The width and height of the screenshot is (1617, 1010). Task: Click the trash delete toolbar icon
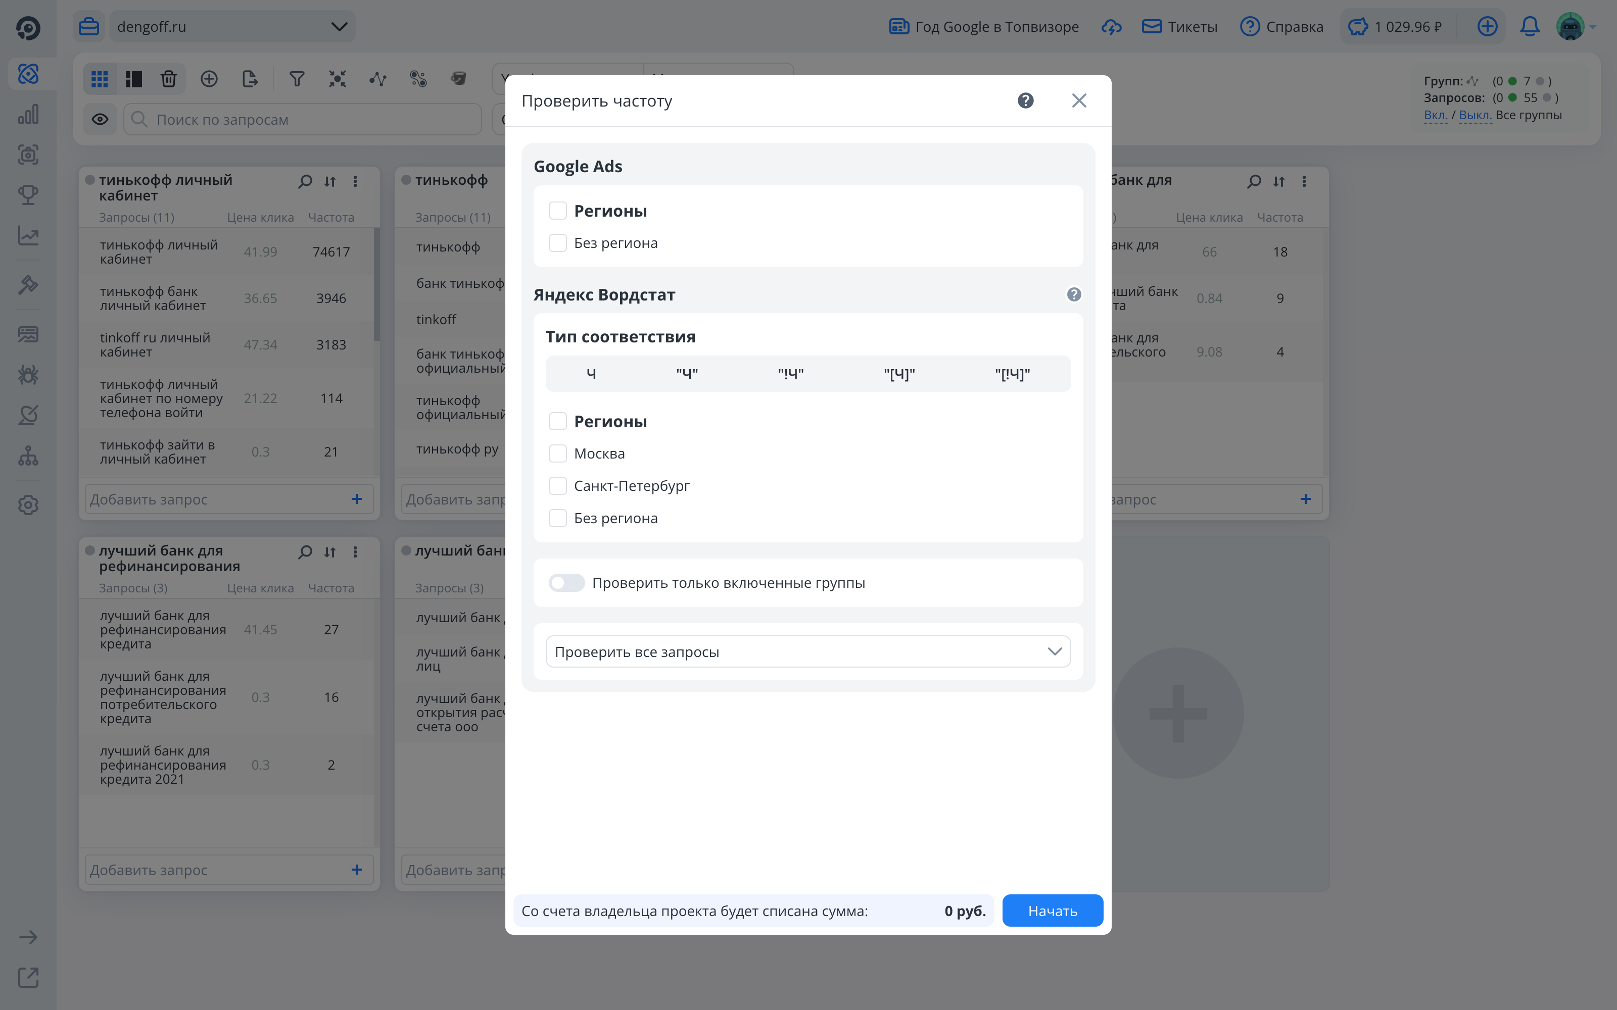click(168, 79)
